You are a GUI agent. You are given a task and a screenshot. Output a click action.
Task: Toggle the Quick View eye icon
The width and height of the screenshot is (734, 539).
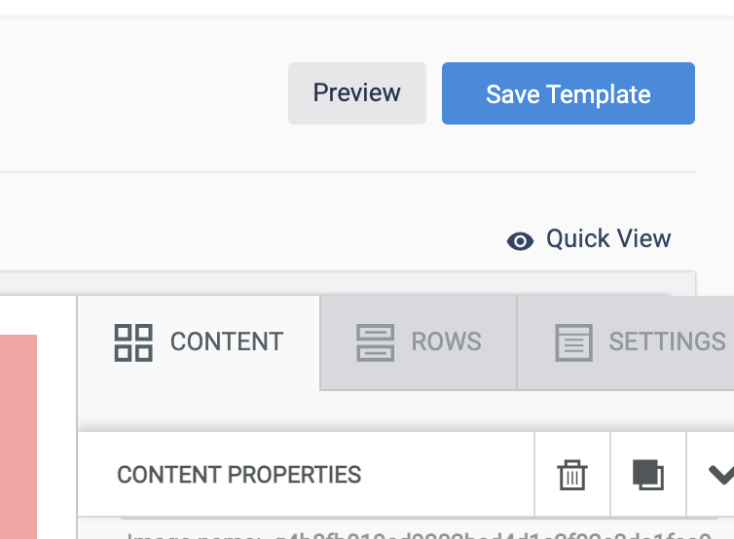[520, 241]
